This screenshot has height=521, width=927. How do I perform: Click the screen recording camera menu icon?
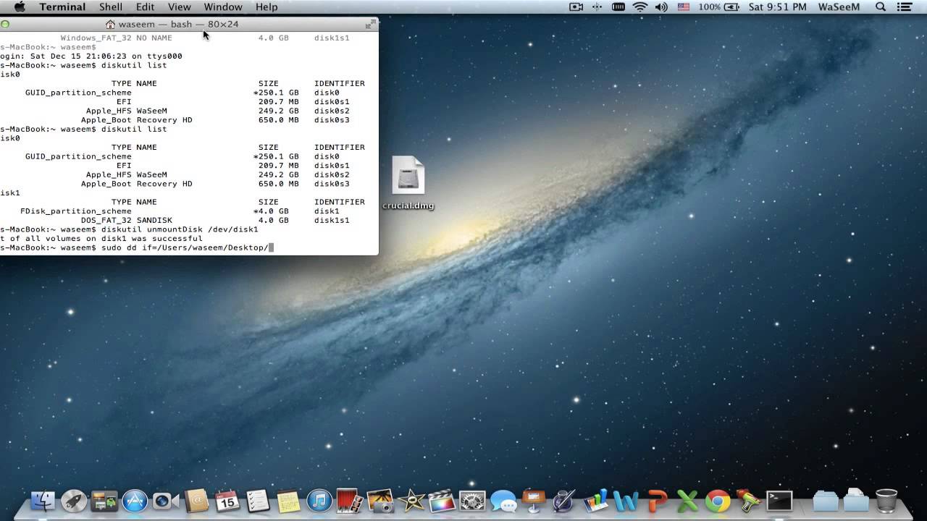pos(576,7)
